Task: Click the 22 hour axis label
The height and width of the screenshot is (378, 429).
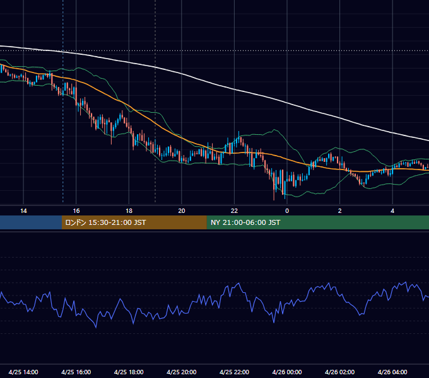Action: point(234,211)
